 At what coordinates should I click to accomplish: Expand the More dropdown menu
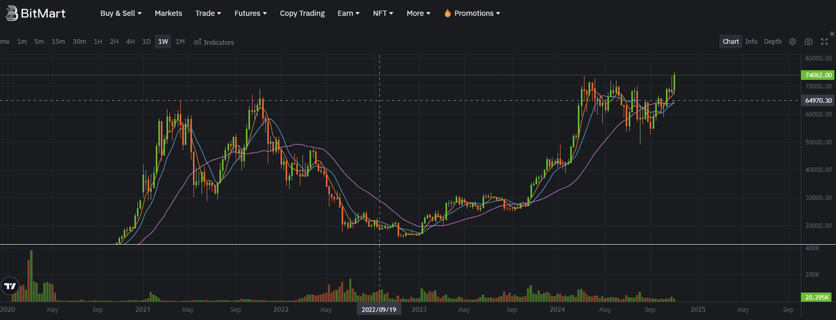point(418,13)
